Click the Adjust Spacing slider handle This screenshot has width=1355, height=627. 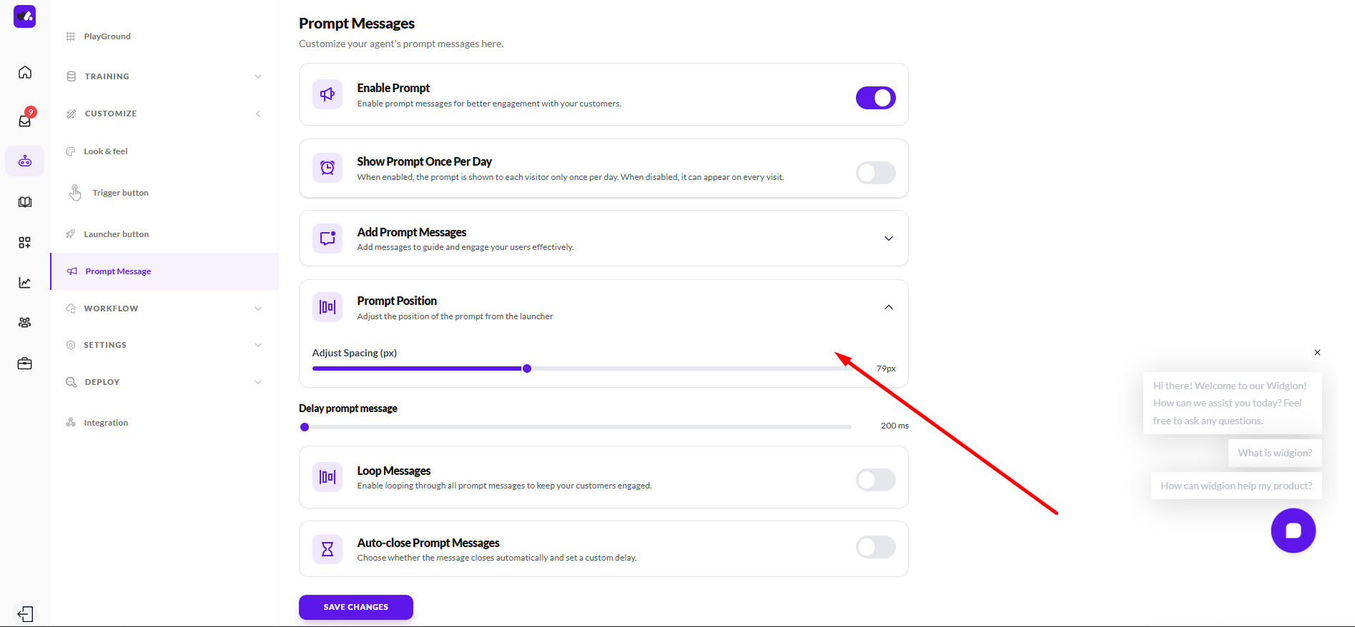(527, 368)
